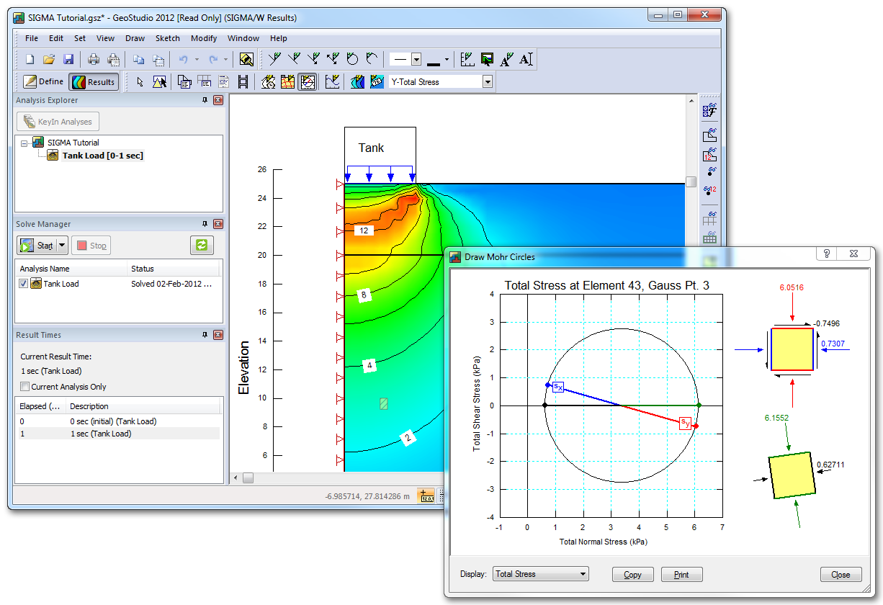Enable Current Analysis Only checkbox
This screenshot has width=883, height=605.
[x=25, y=387]
